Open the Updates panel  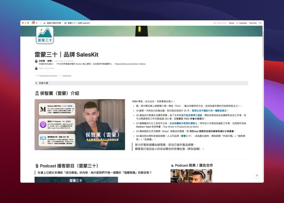click(241, 23)
